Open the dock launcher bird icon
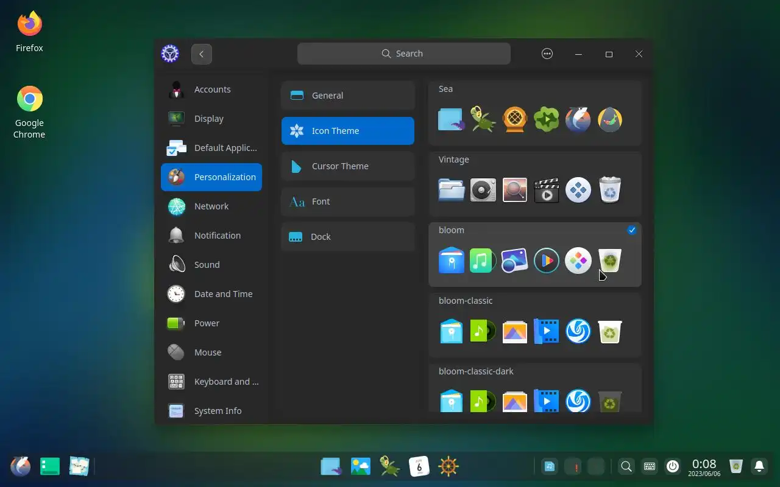Viewport: 780px width, 487px height. 21,467
